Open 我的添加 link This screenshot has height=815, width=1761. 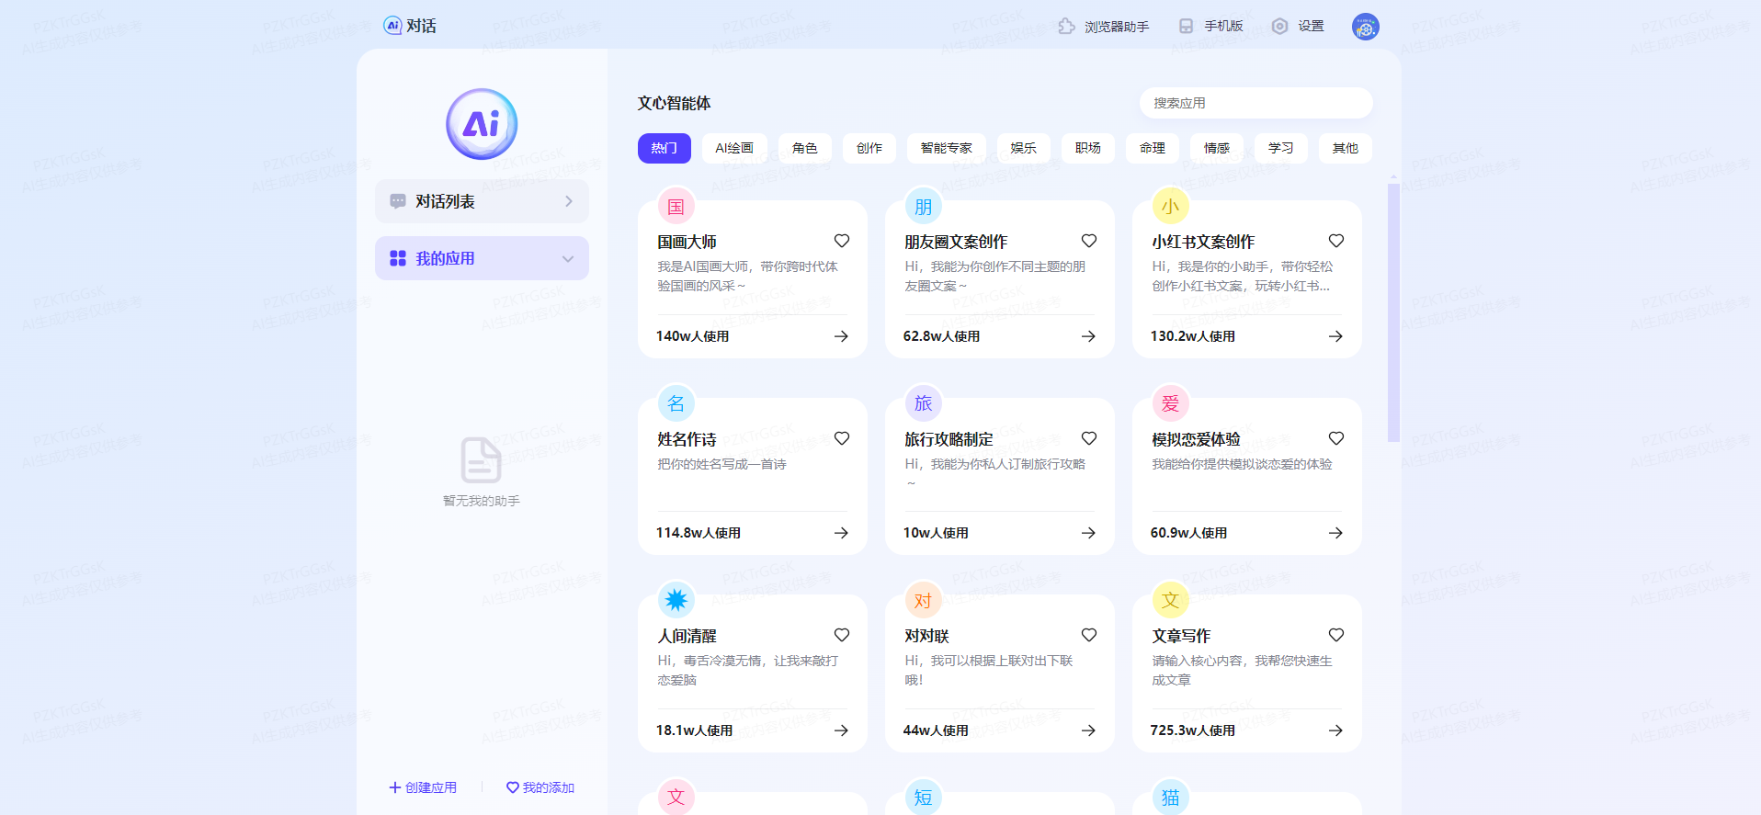tap(540, 787)
